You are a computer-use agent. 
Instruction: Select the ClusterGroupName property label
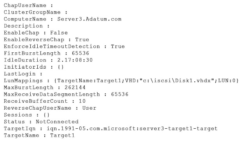[32, 12]
